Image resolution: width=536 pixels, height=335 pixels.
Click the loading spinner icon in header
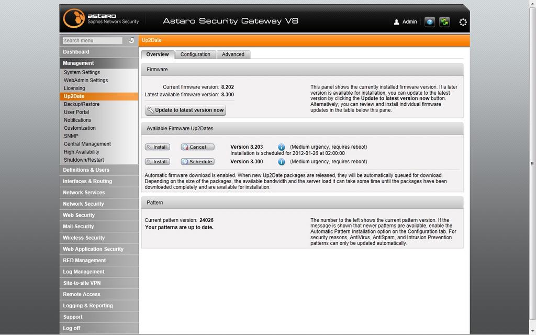[463, 22]
